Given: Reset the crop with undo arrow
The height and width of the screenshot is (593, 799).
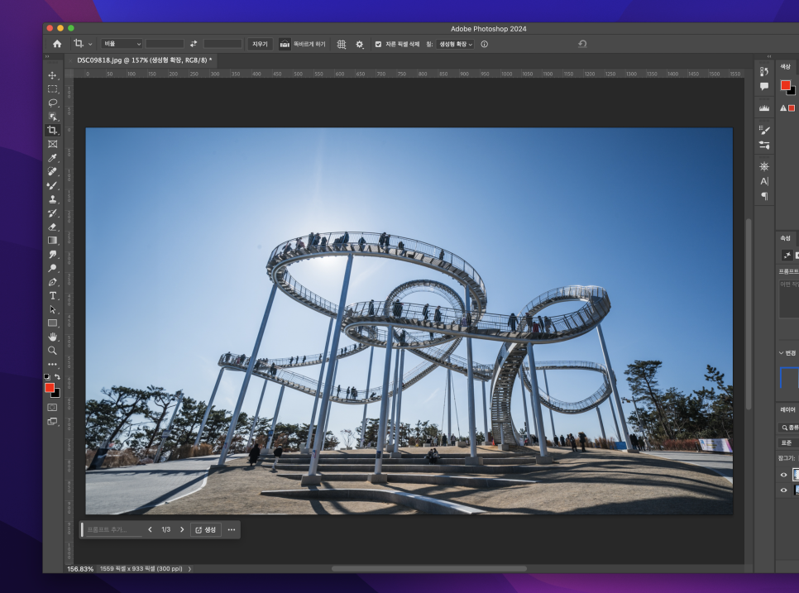Looking at the screenshot, I should coord(582,45).
